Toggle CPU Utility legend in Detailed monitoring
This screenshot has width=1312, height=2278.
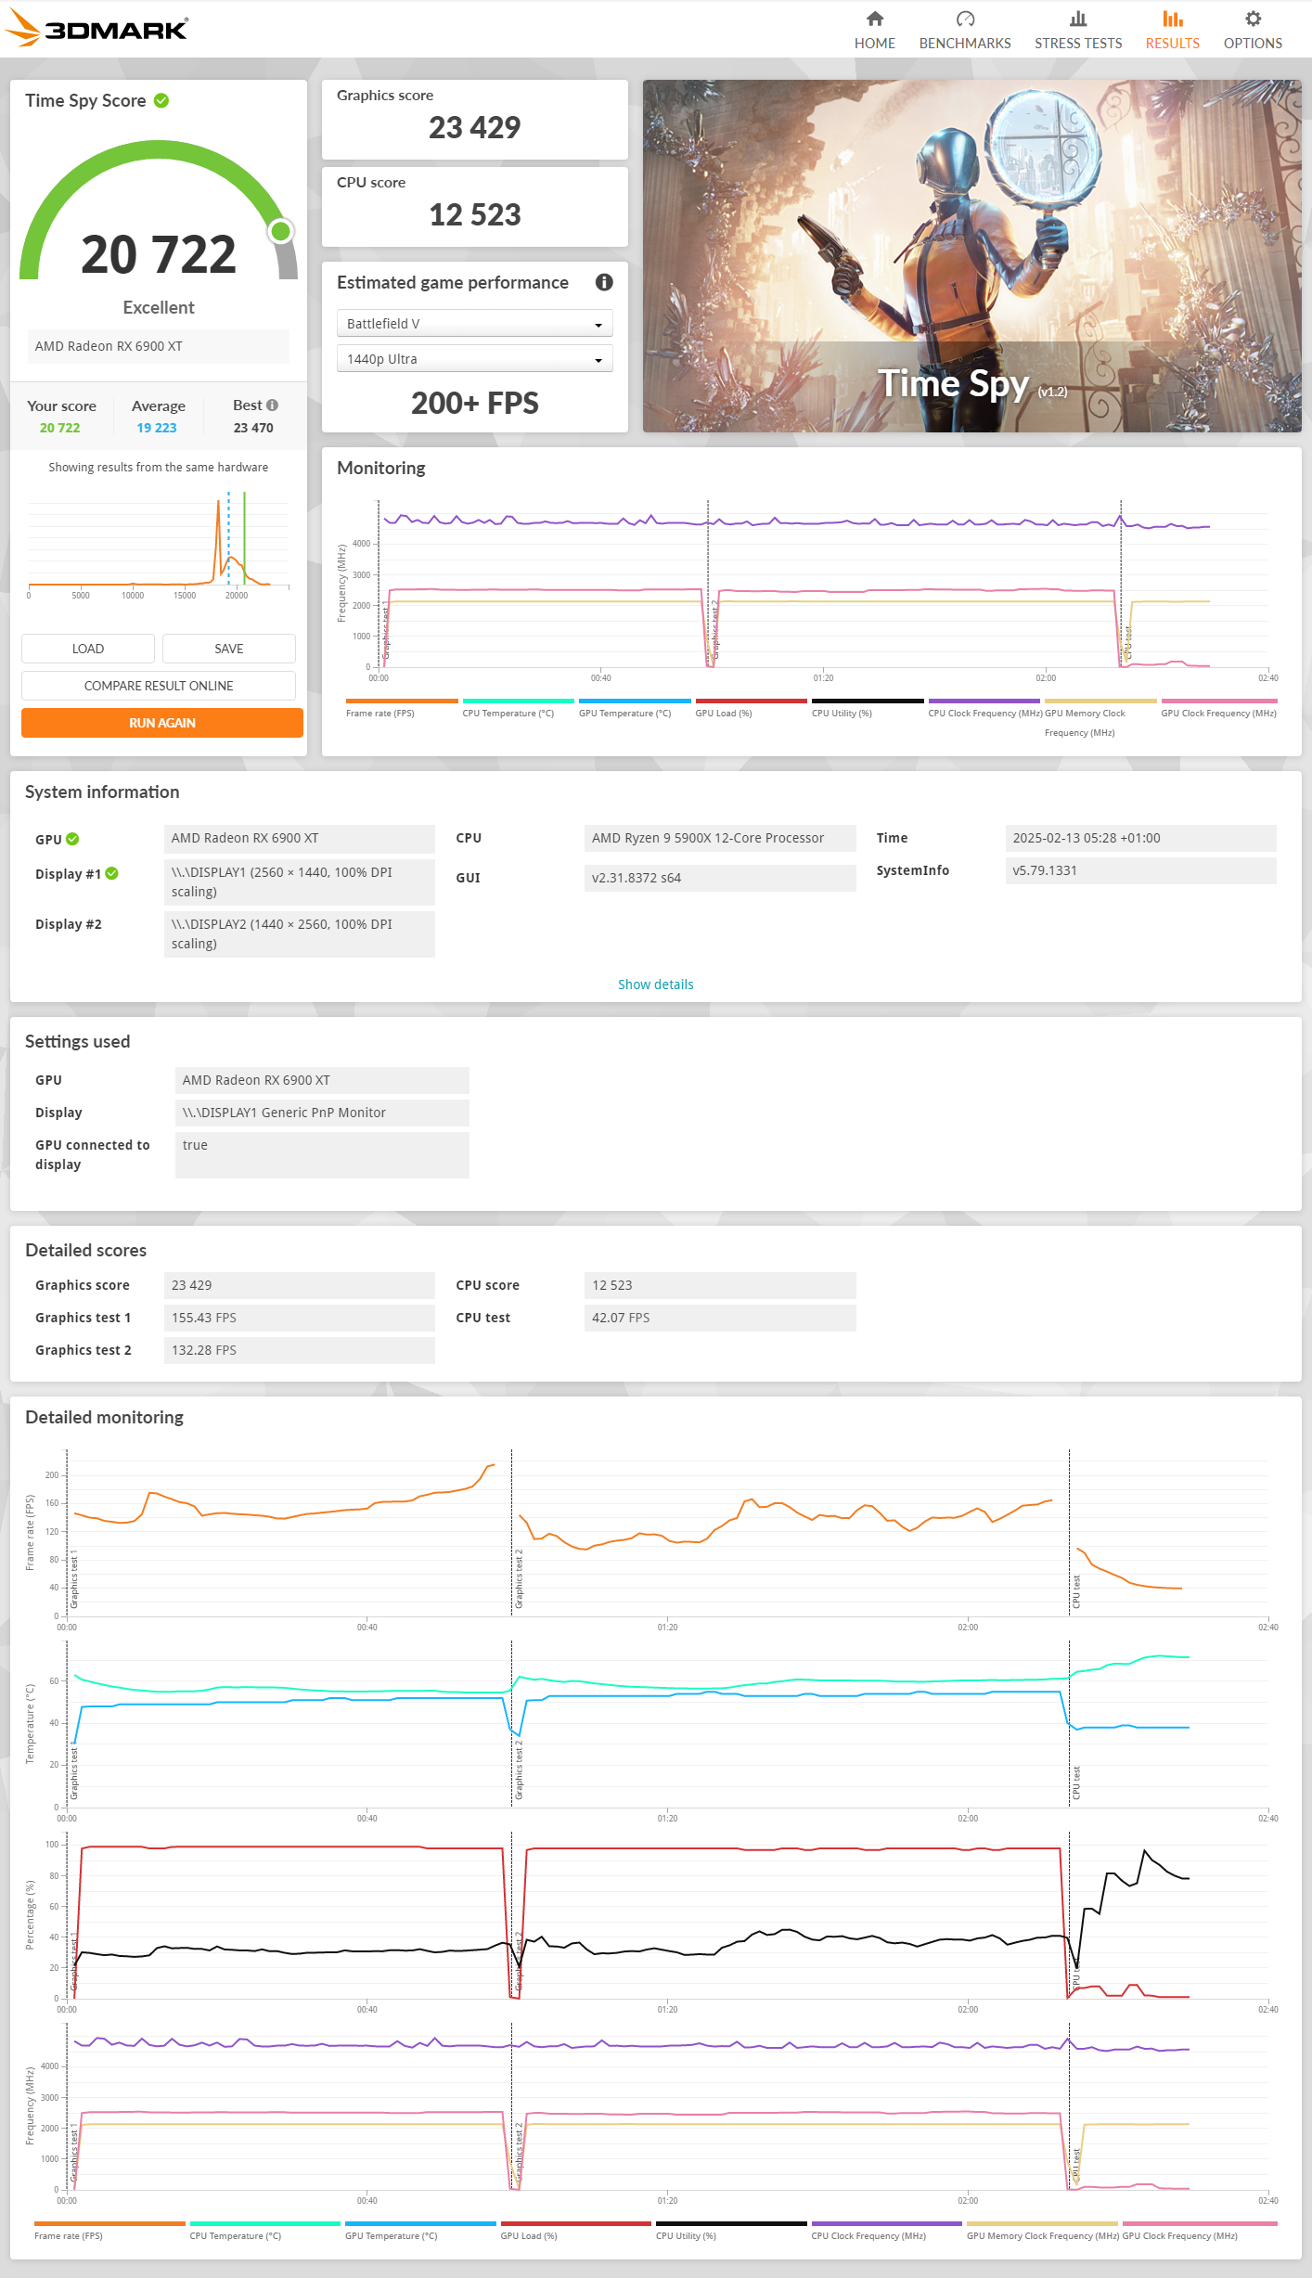coord(731,2230)
